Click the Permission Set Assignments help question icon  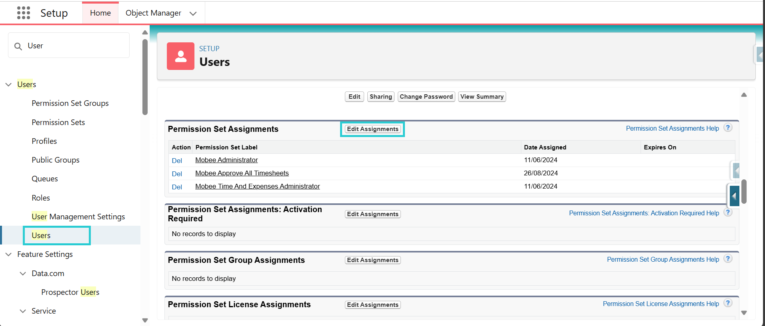[728, 128]
